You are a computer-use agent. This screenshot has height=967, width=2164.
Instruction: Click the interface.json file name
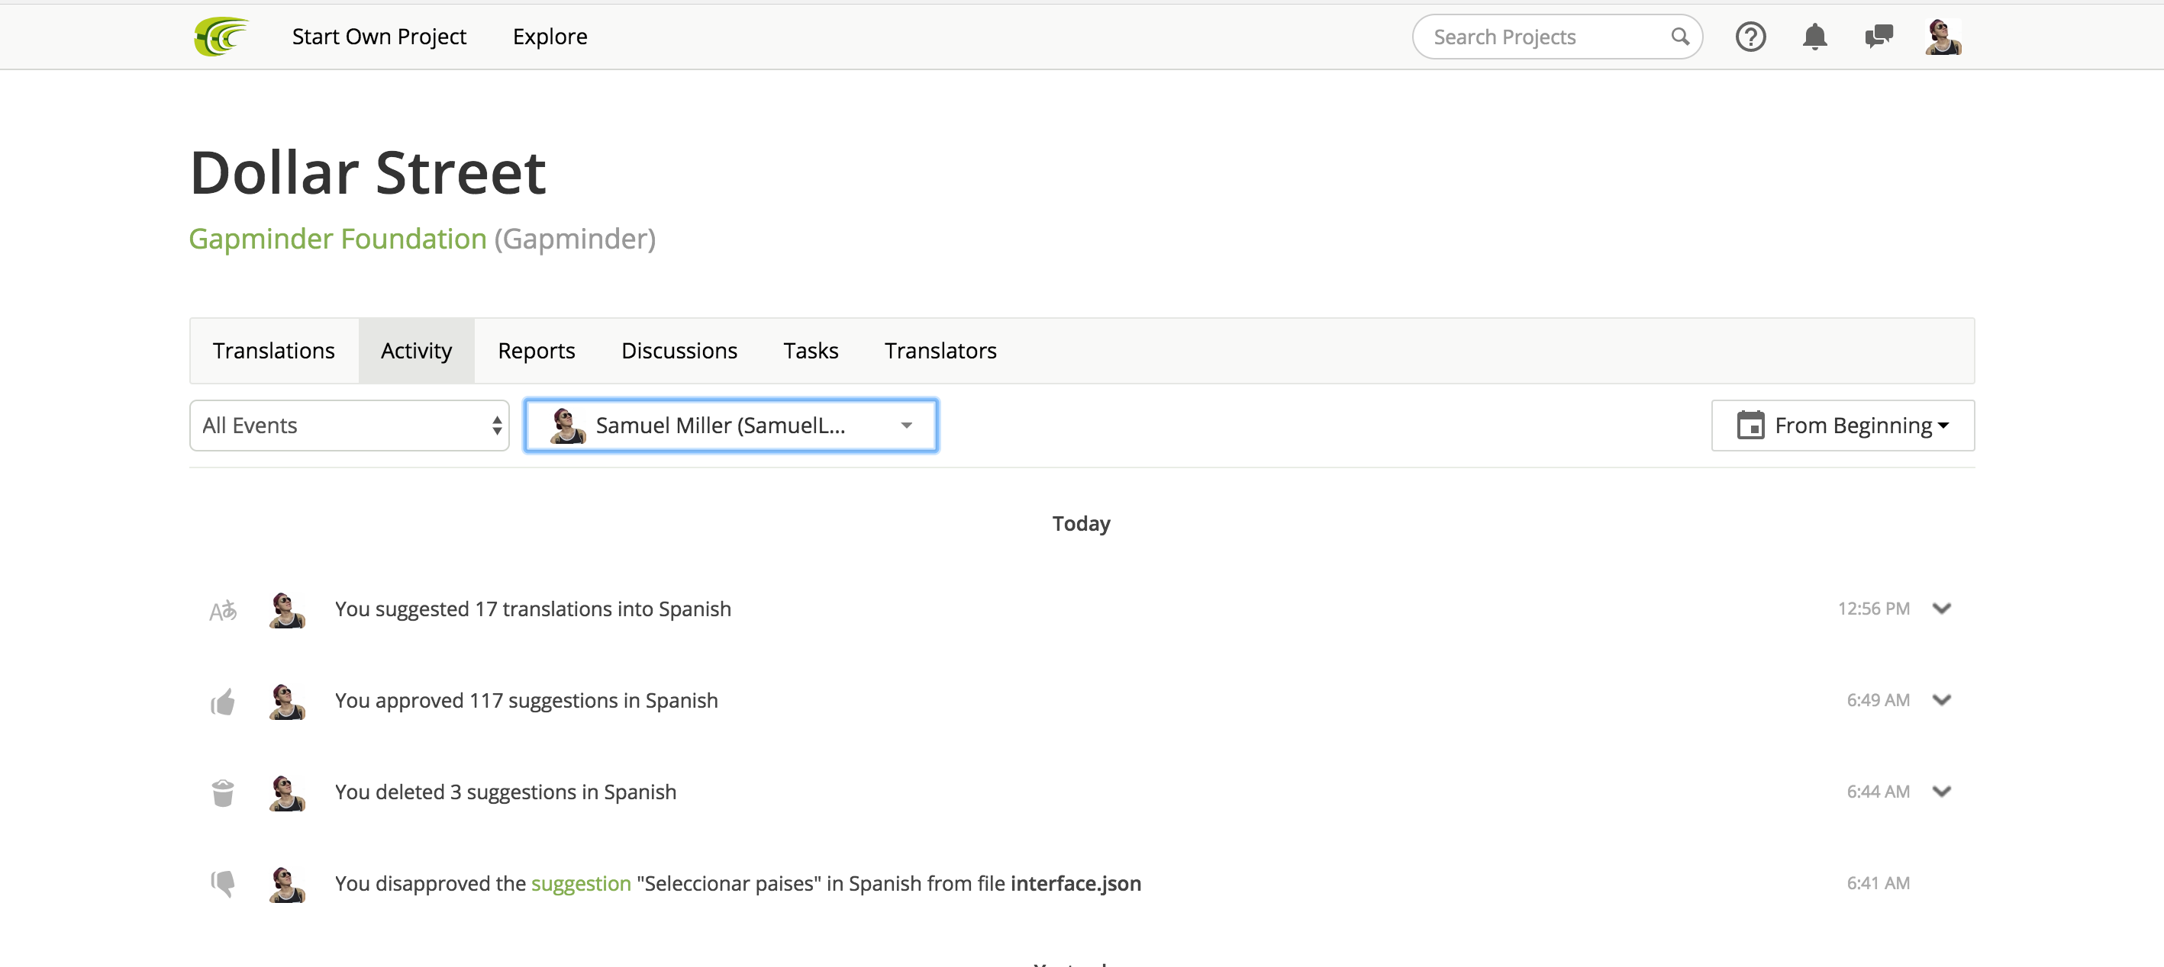click(1076, 884)
